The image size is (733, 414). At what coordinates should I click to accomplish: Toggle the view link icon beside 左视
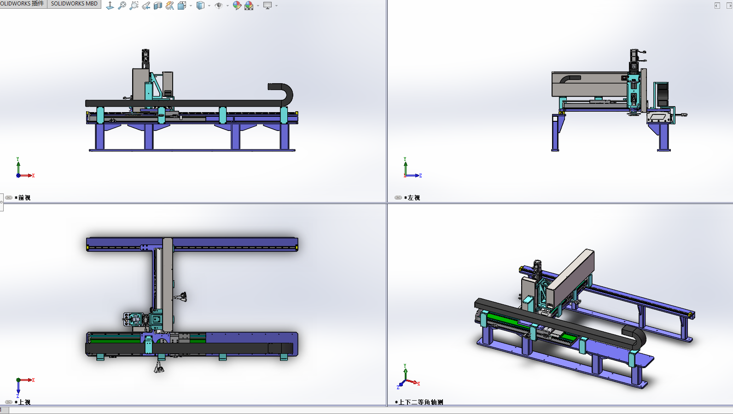pos(398,198)
